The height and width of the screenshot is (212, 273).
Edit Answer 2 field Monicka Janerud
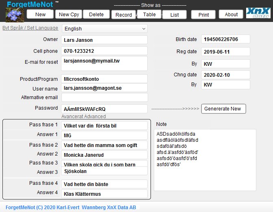(104, 155)
